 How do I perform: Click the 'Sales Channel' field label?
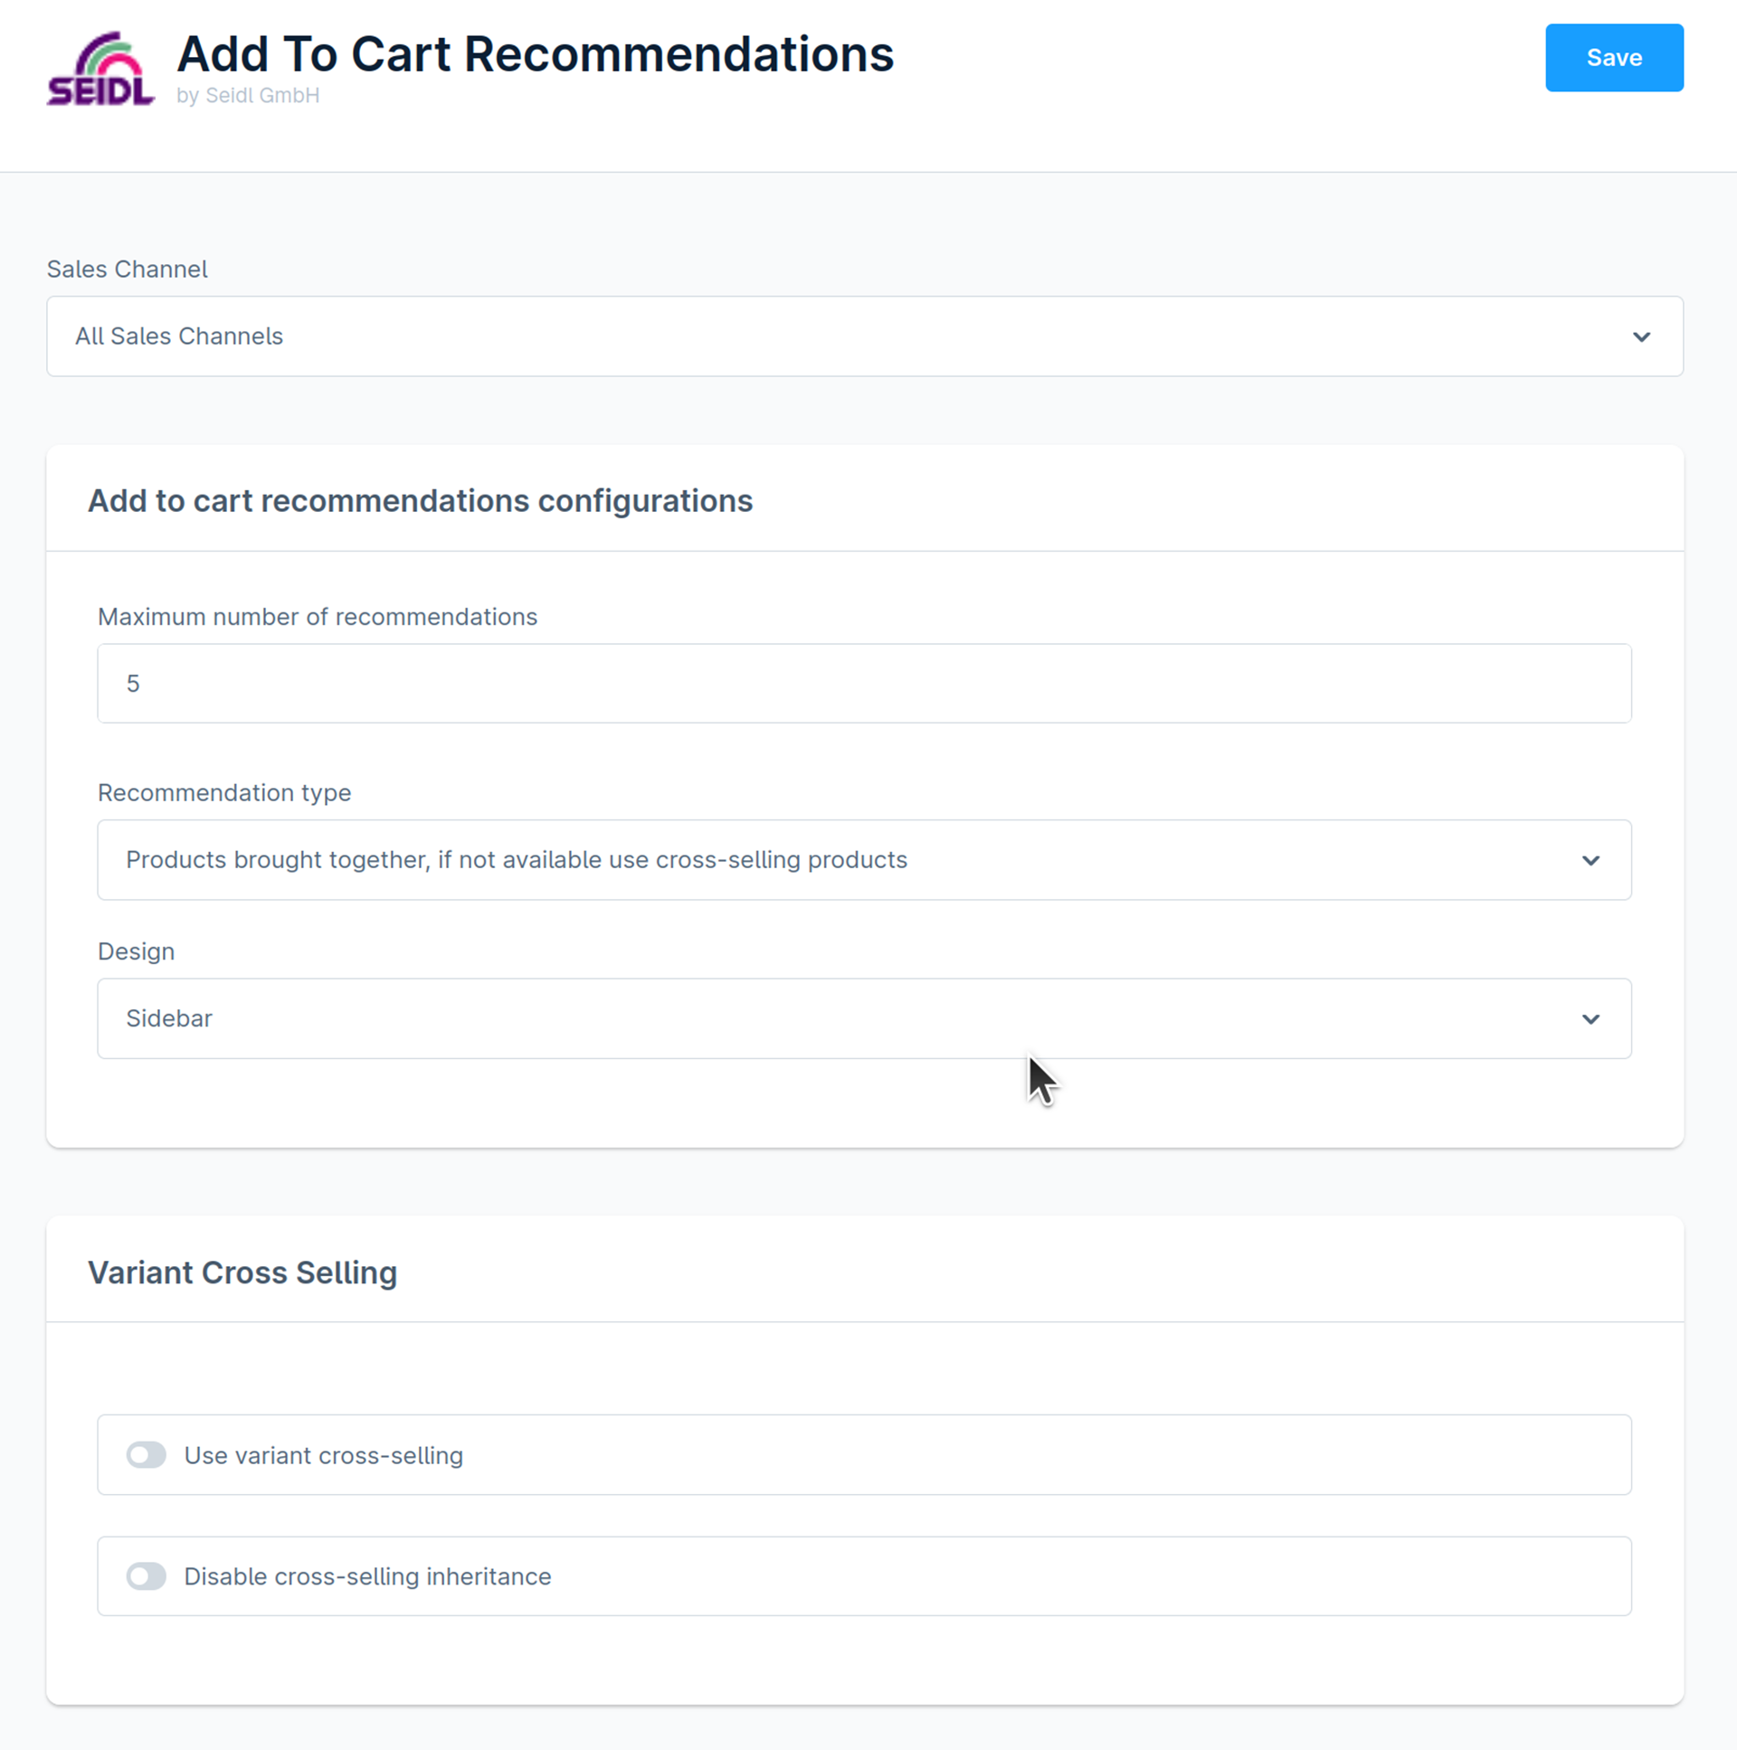pos(127,269)
